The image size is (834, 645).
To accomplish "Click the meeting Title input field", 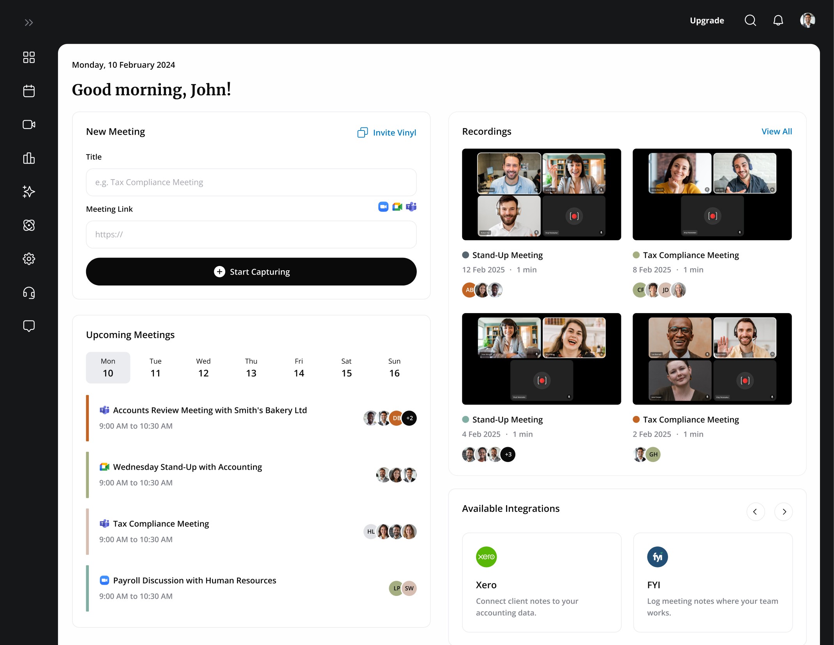I will point(251,182).
